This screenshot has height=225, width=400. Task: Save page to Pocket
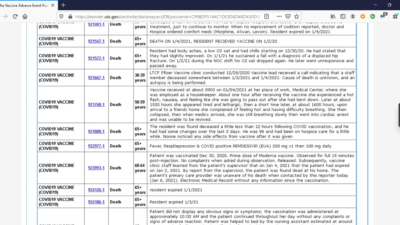coord(288,17)
